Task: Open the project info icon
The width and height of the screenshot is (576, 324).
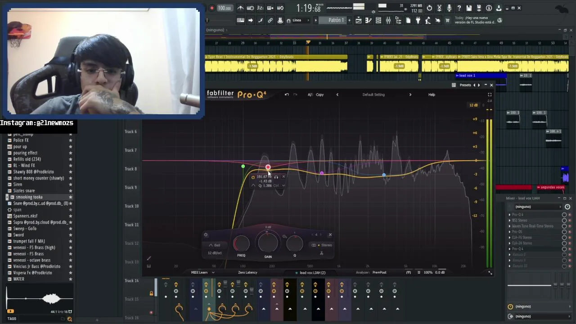Action: click(489, 8)
